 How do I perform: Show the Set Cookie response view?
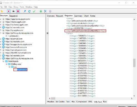(x=60, y=102)
